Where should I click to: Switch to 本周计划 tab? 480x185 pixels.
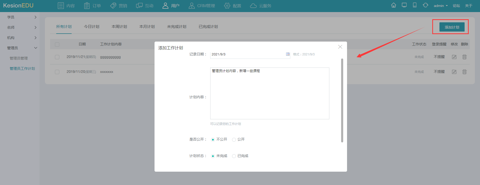[119, 27]
